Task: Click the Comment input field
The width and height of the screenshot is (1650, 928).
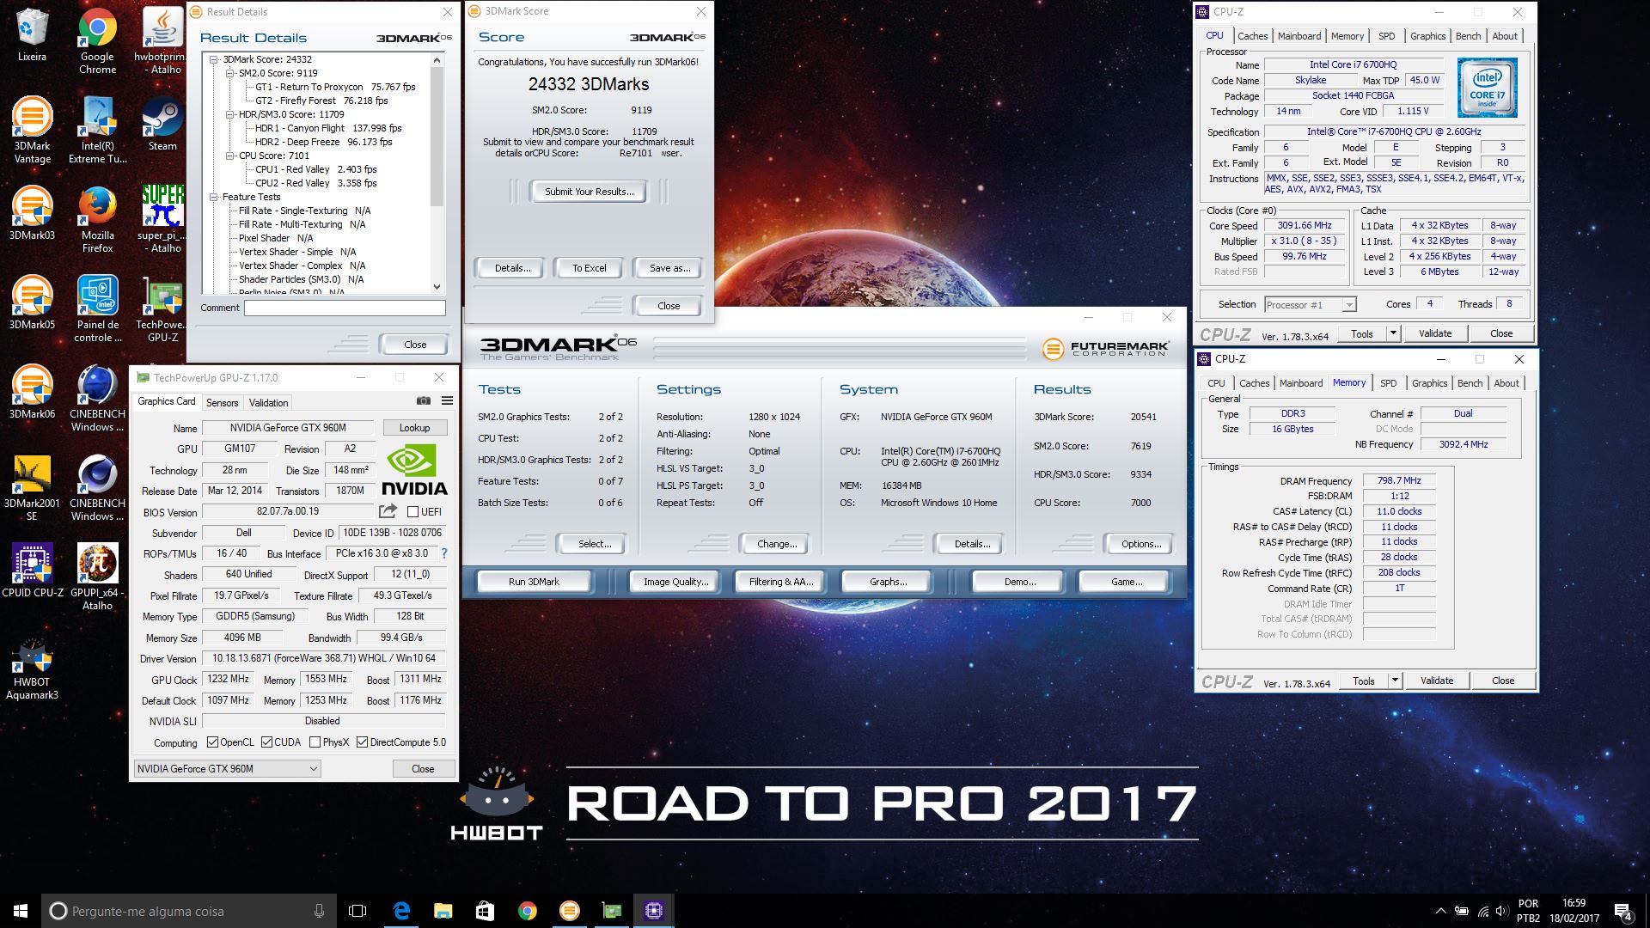Action: pyautogui.click(x=345, y=308)
